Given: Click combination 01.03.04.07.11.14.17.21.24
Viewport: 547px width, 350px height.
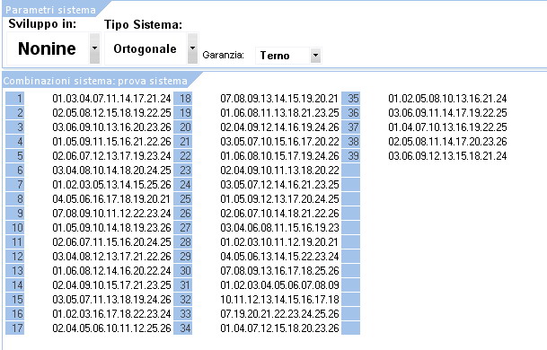Looking at the screenshot, I should pyautogui.click(x=111, y=99).
